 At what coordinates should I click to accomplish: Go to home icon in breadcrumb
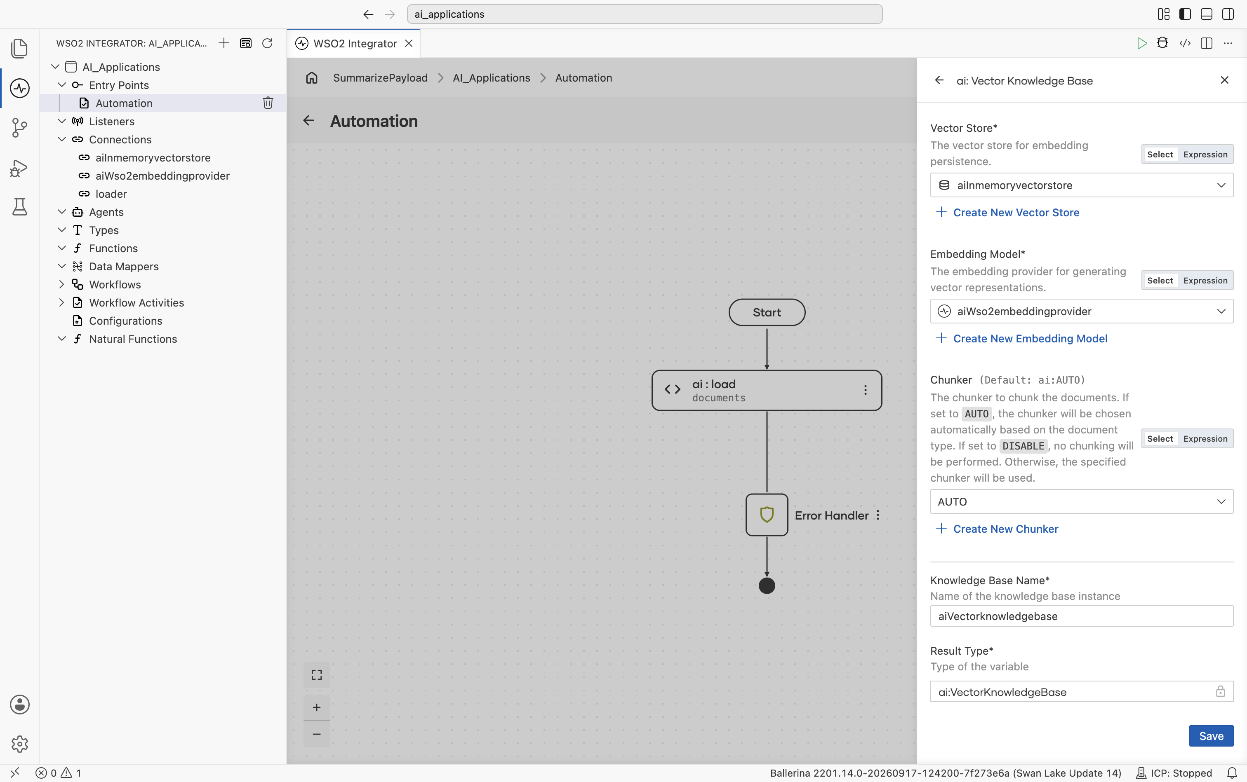click(312, 77)
